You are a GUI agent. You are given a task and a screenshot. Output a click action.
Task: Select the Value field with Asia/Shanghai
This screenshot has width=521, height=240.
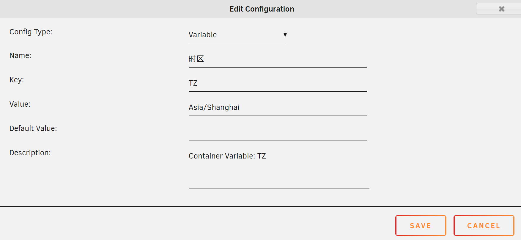click(278, 108)
